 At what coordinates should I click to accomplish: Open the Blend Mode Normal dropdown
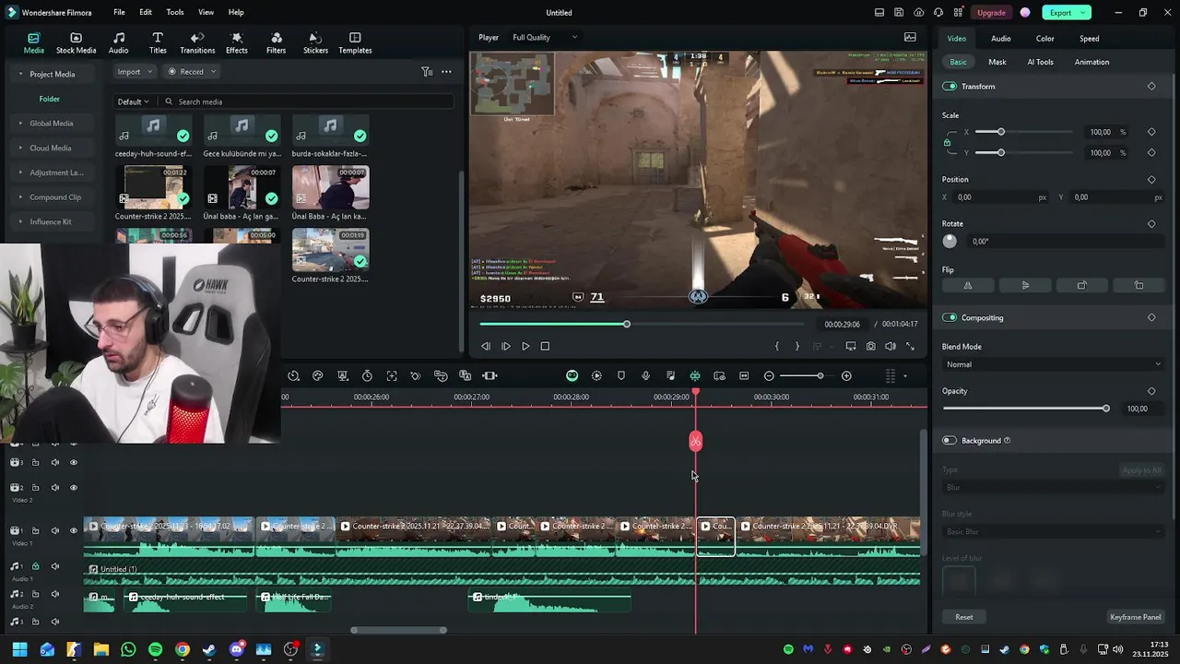[x=1053, y=364]
